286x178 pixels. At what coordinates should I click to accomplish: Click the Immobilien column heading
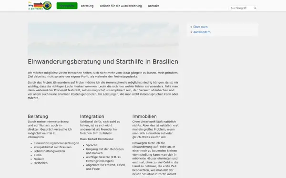click(x=144, y=116)
